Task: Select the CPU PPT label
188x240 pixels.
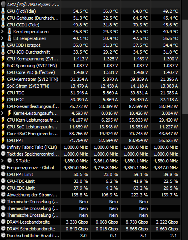Action: (15, 140)
